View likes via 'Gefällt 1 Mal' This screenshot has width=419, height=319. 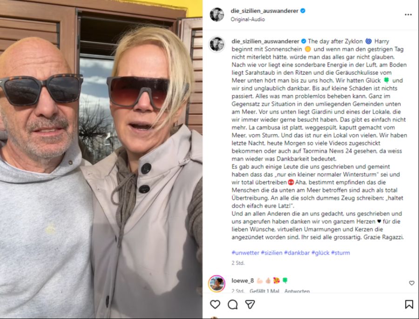(264, 291)
